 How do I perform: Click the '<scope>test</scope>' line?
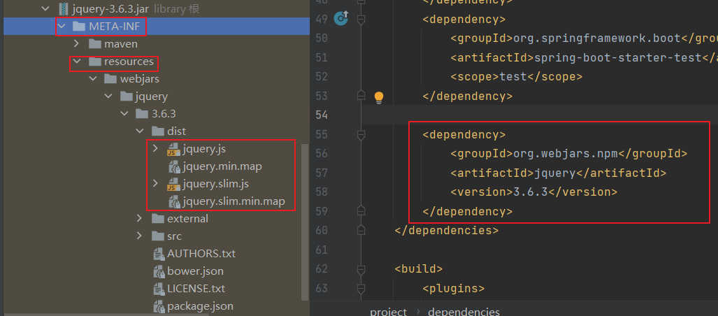click(517, 76)
